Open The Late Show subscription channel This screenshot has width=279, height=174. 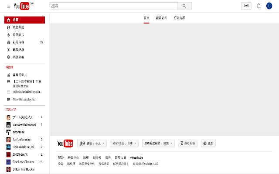point(24,162)
